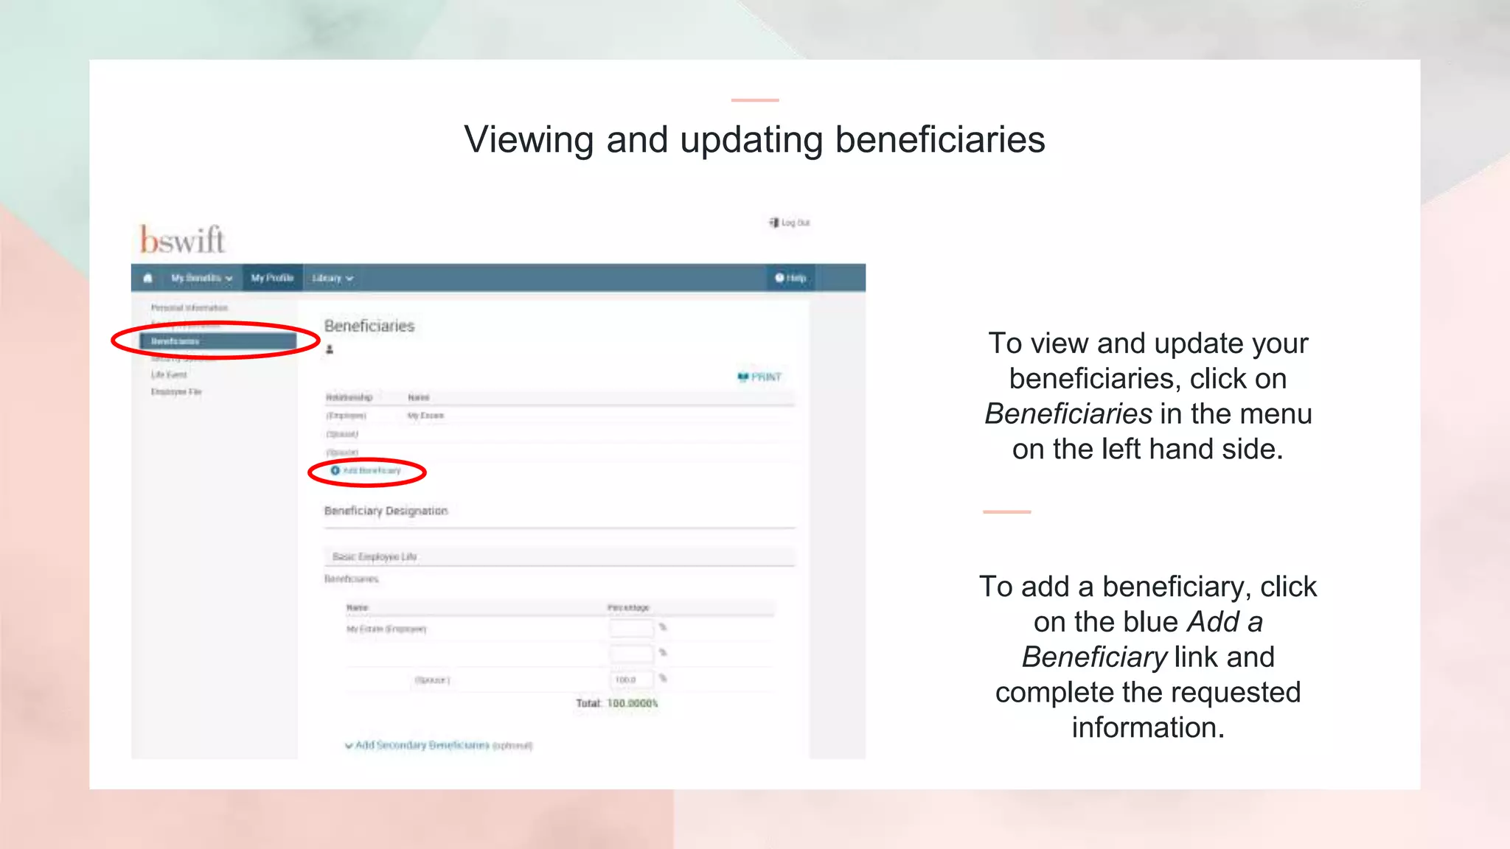Click the bswift logo
The image size is (1510, 849).
coord(182,240)
